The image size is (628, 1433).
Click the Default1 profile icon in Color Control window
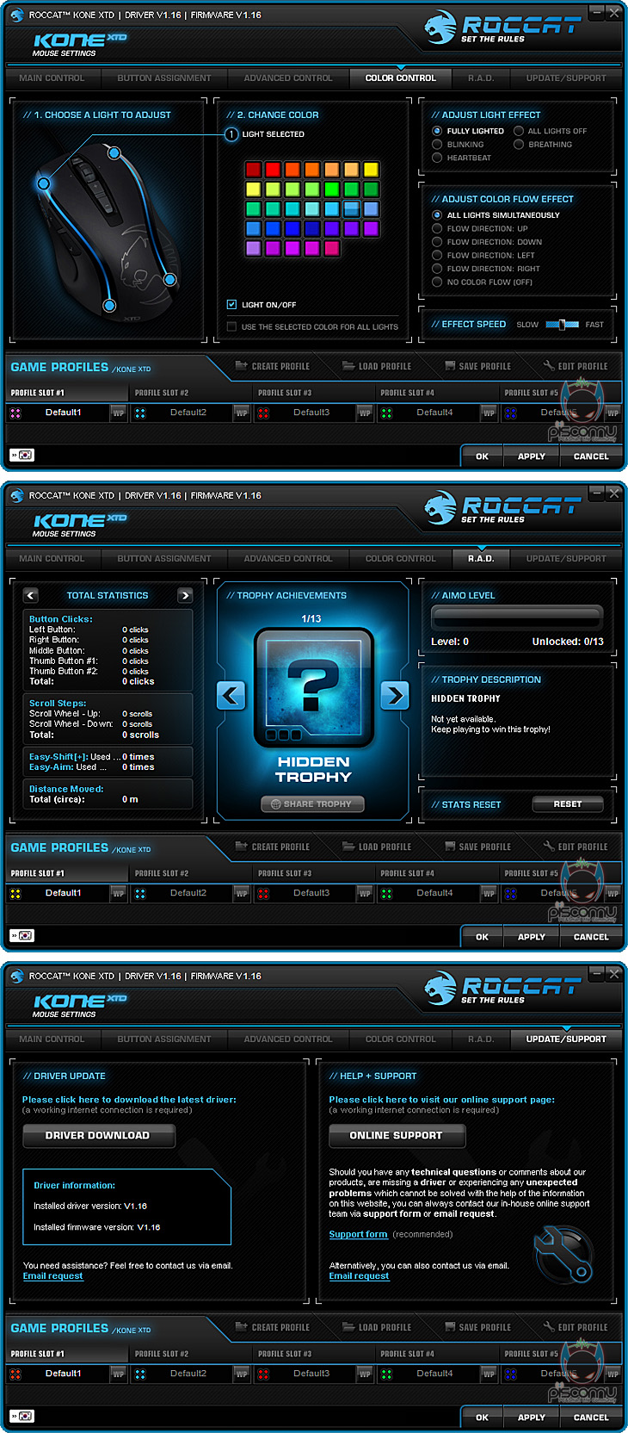(x=15, y=413)
